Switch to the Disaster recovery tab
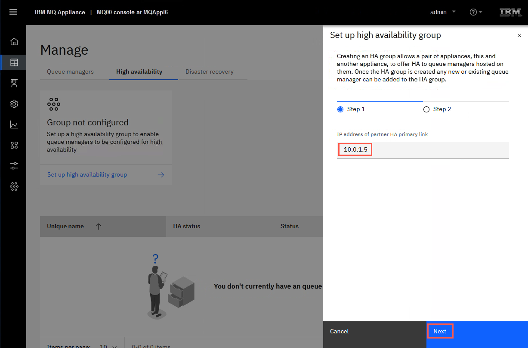The image size is (528, 348). (x=210, y=71)
